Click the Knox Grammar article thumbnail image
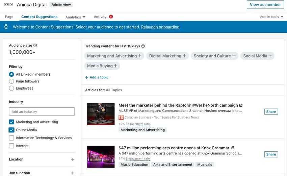287x176 pixels. pos(101,157)
